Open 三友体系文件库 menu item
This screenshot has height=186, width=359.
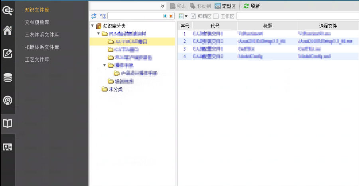(x=42, y=35)
